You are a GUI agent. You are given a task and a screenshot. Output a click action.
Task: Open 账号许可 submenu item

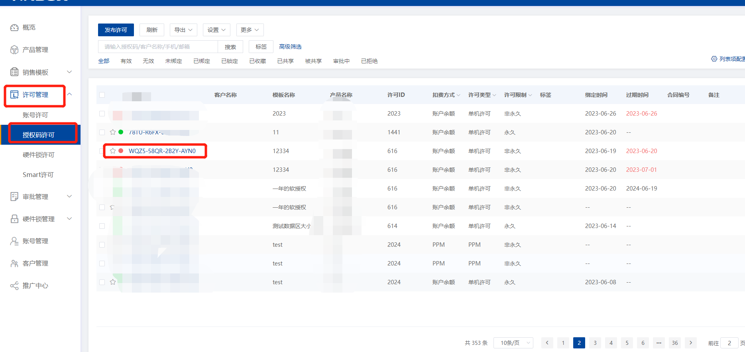point(35,115)
